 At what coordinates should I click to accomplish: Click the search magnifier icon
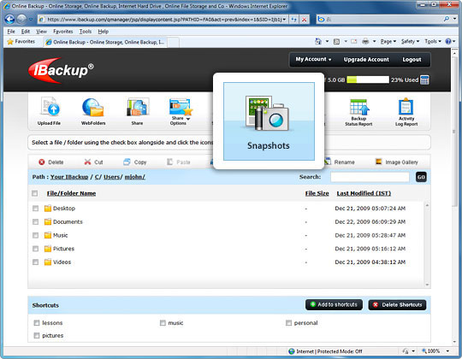click(447, 19)
